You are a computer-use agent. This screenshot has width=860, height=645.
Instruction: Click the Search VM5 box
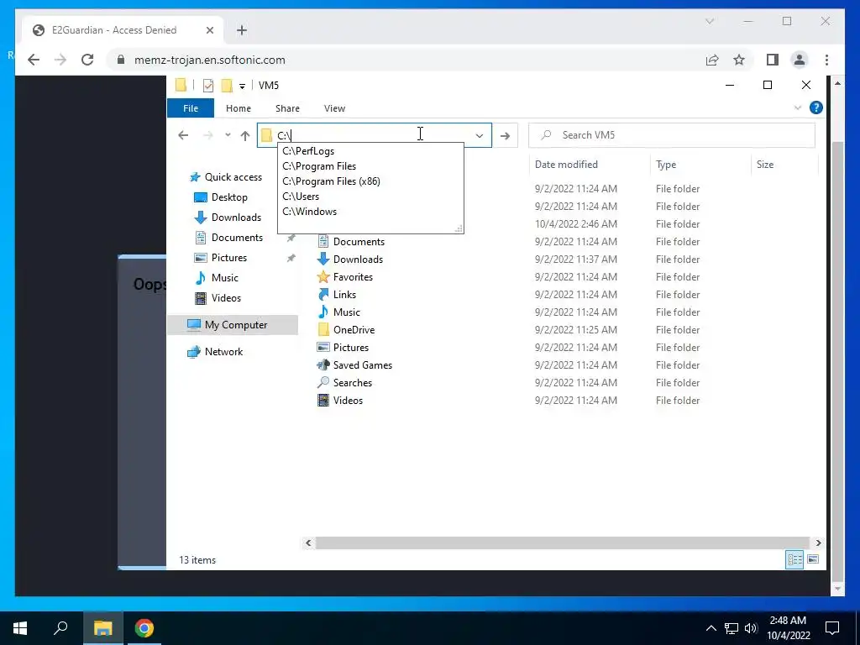tap(671, 135)
